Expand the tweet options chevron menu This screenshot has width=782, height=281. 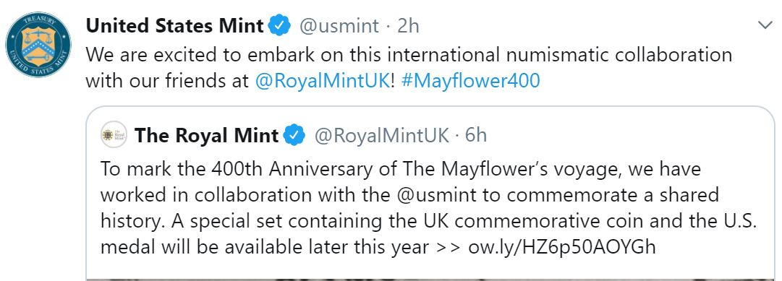[765, 25]
